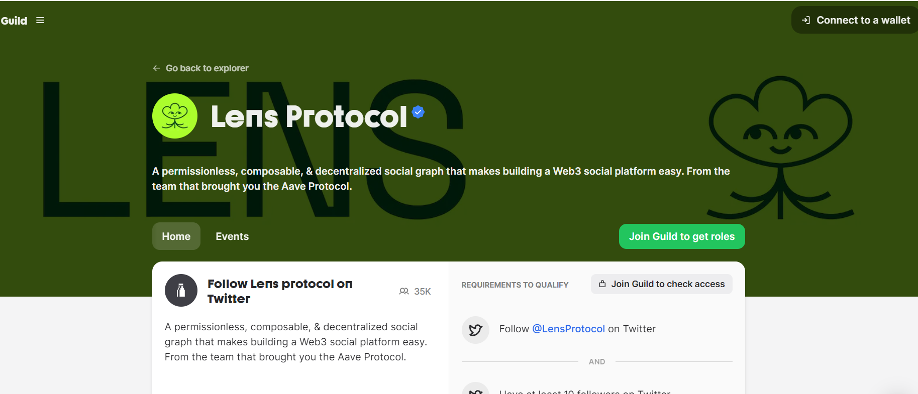Open the hamburger menu beside Guild logo
Image resolution: width=918 pixels, height=394 pixels.
40,21
